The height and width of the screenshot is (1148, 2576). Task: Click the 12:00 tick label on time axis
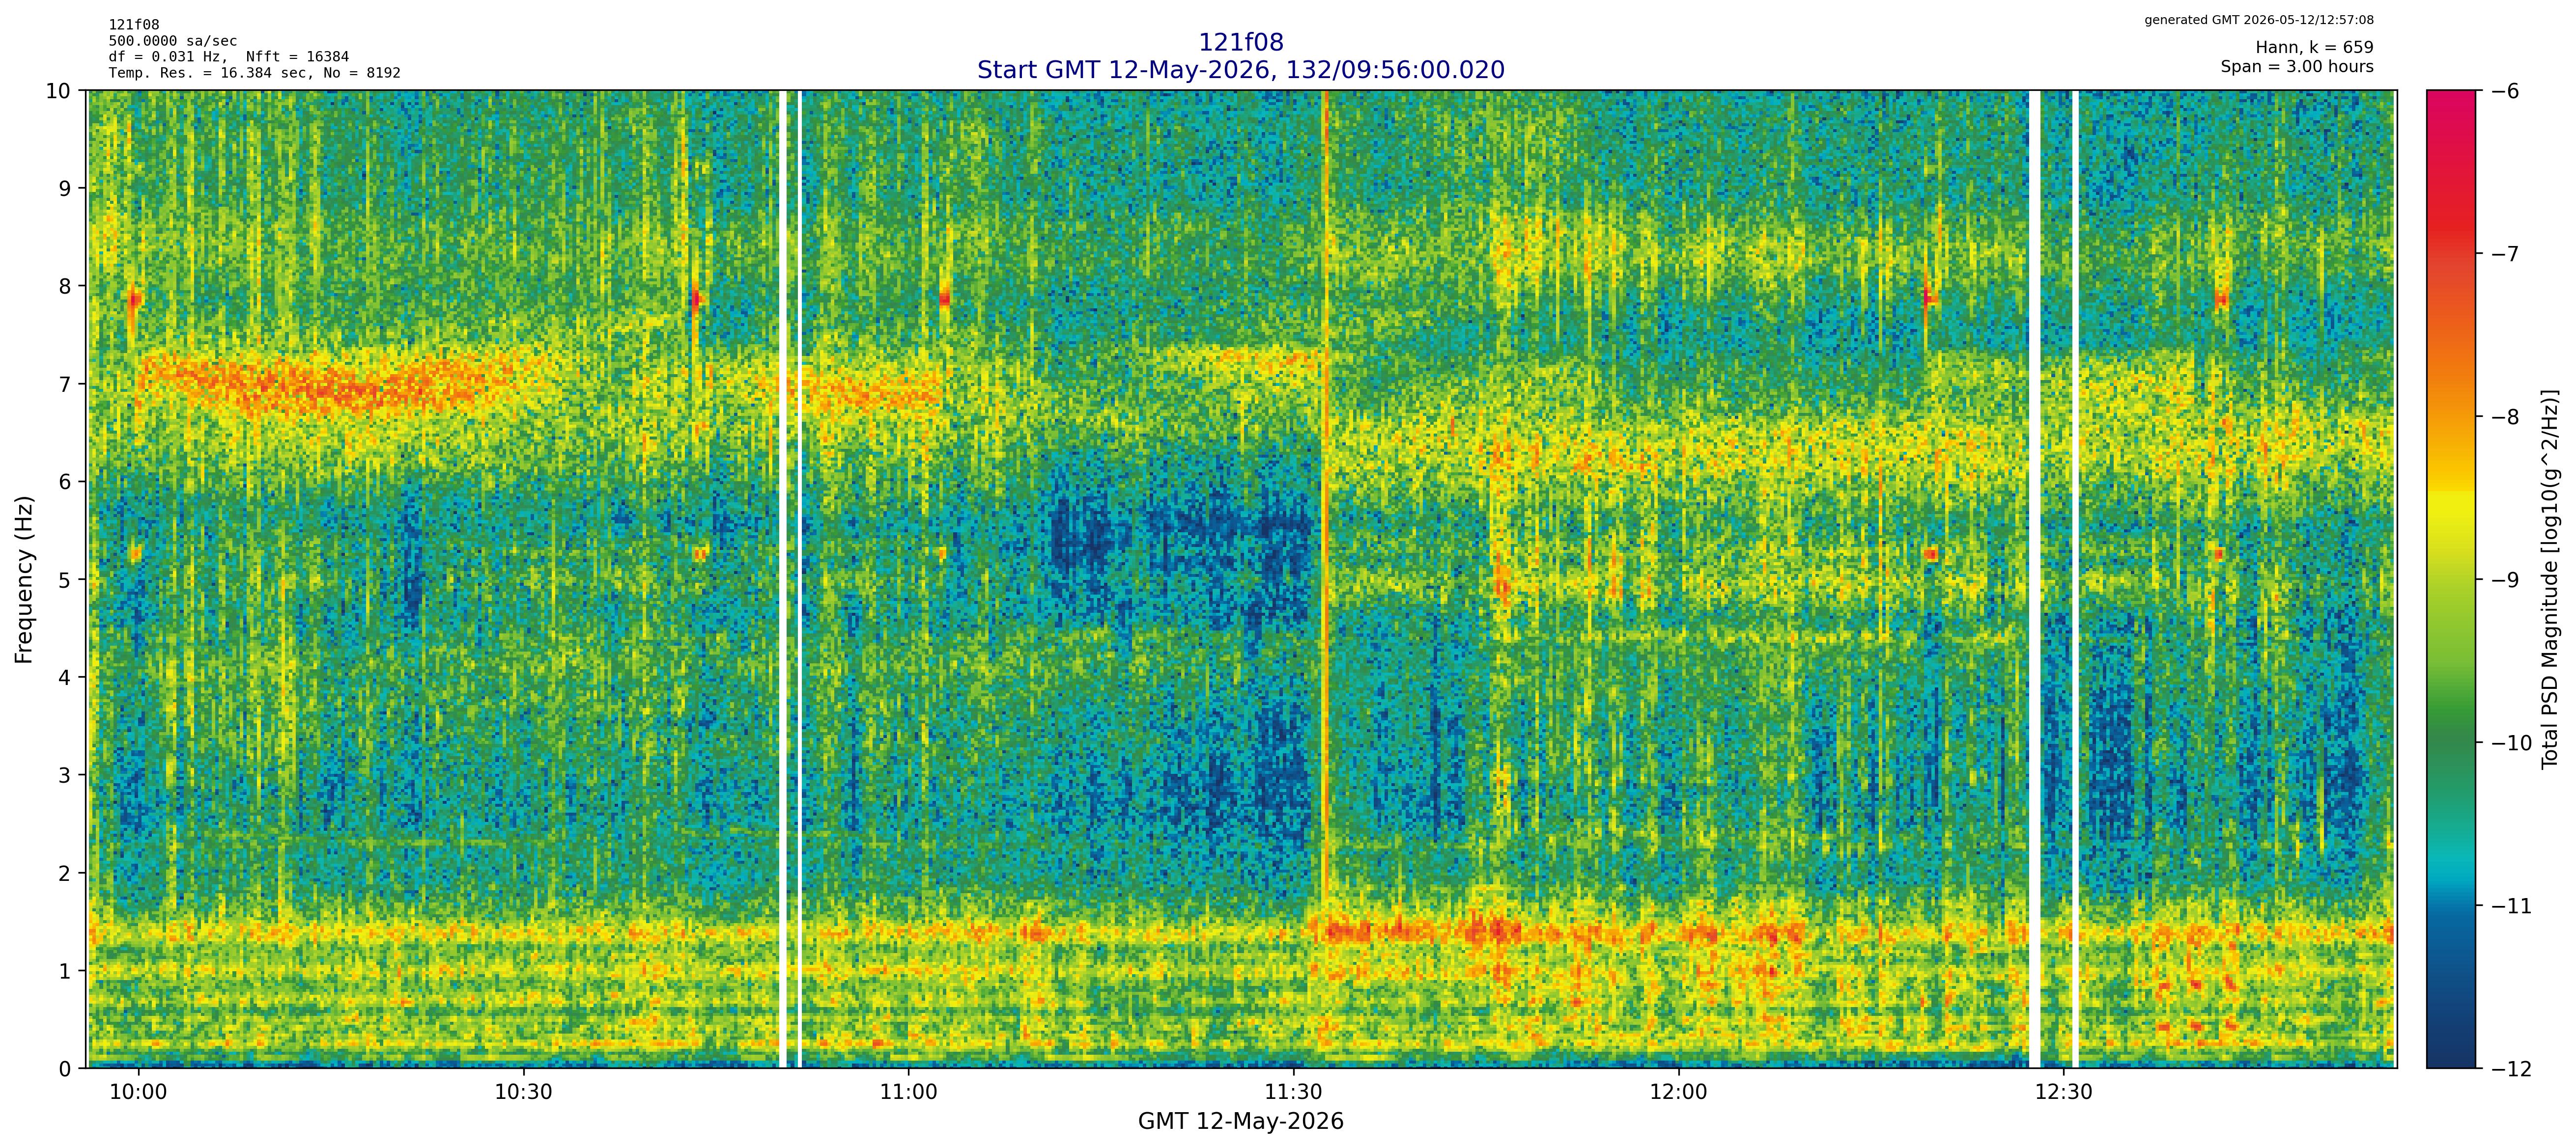(x=1678, y=1092)
